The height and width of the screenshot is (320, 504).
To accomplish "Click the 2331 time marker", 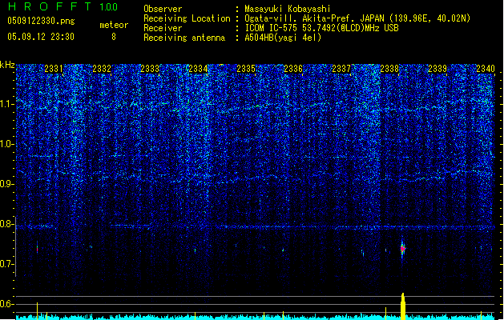I will point(54,69).
